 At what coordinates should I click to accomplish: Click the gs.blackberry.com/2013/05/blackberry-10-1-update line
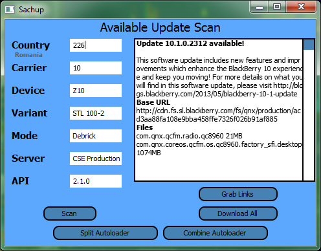point(217,94)
